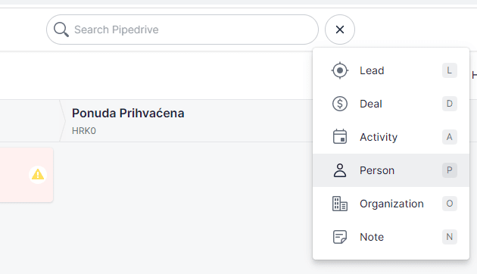Select Lead from the add menu
Image resolution: width=477 pixels, height=274 pixels.
tap(391, 70)
